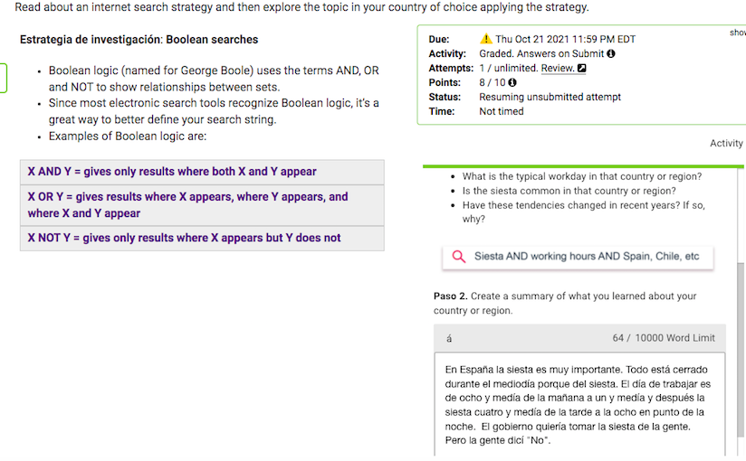Screen dimensions: 746x461
Task: Click the pink magnifying glass search icon
Action: (x=459, y=257)
